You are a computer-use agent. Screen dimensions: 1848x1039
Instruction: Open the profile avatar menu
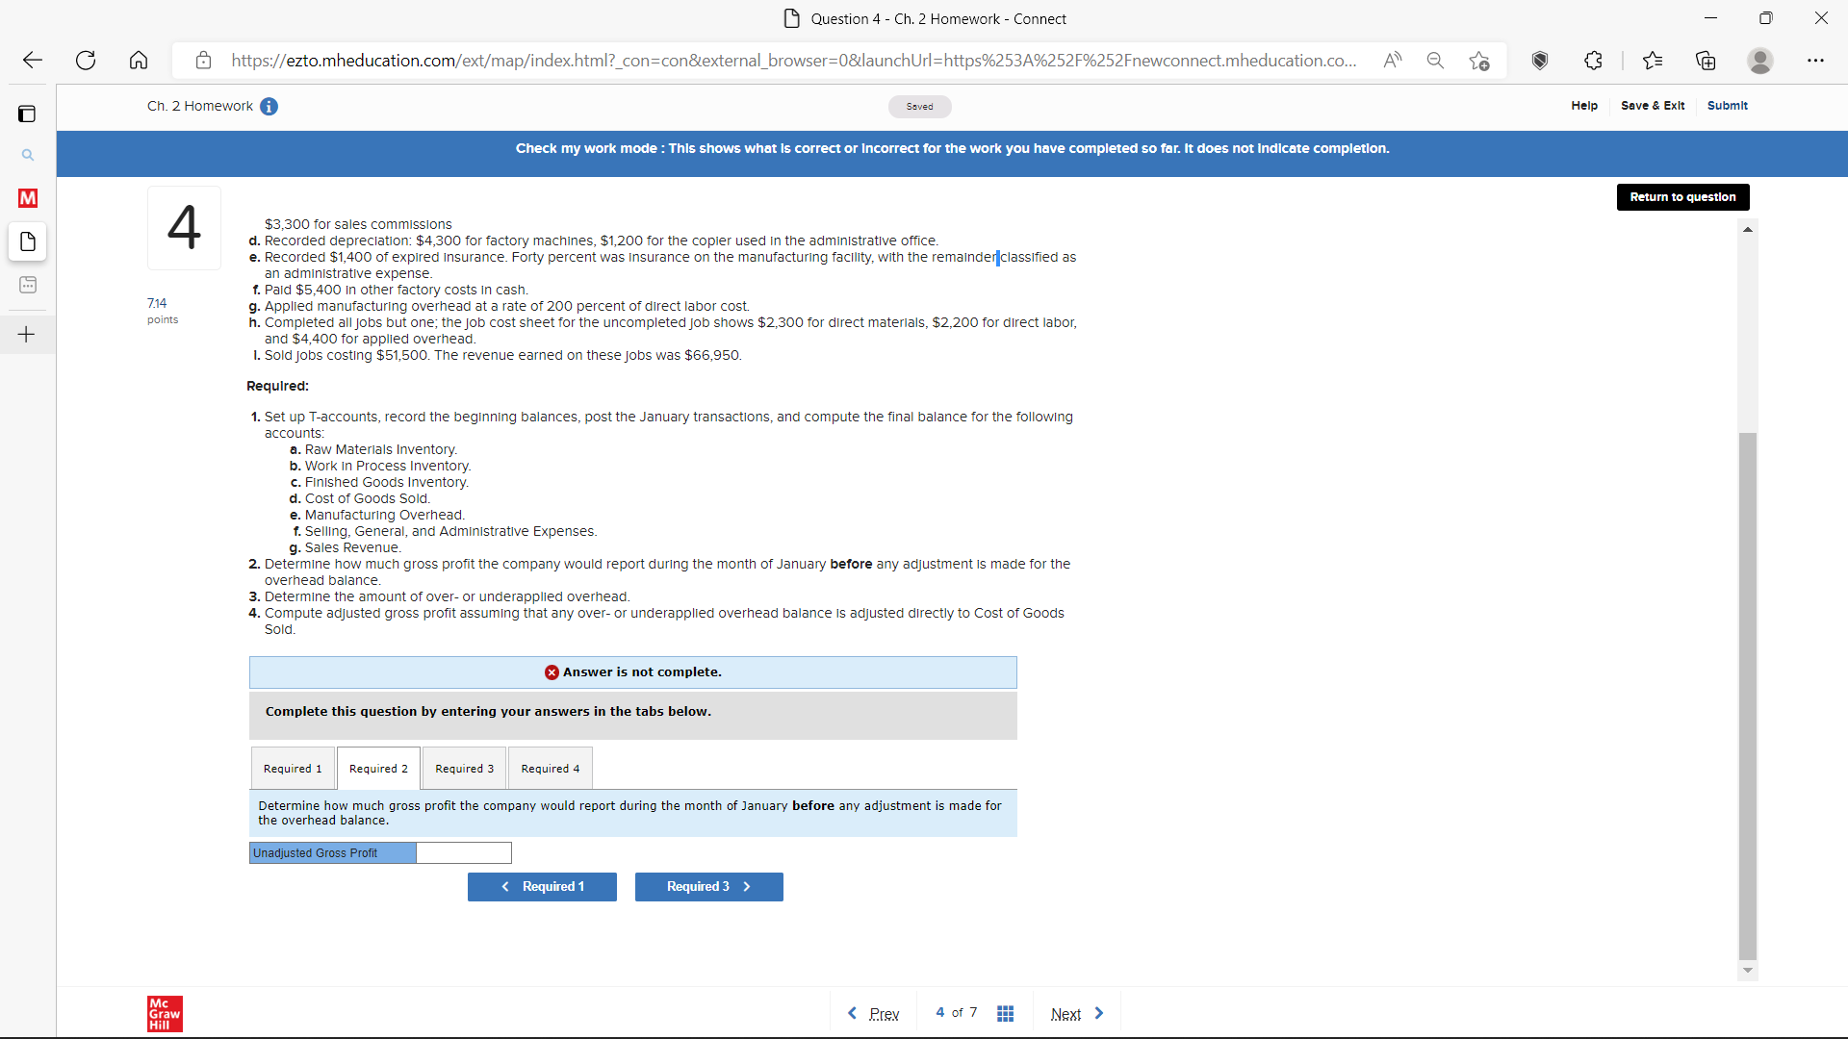tap(1759, 60)
